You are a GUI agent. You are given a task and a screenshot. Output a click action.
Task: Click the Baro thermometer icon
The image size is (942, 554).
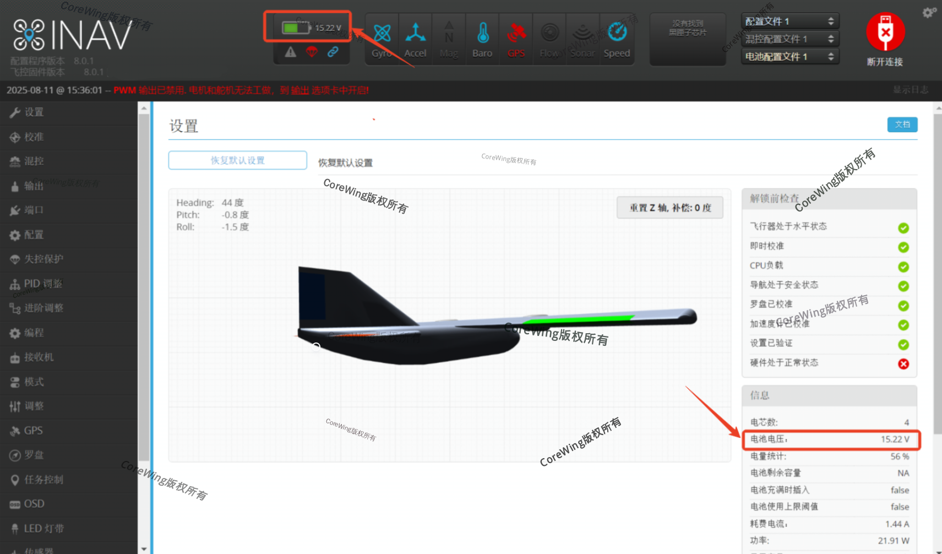482,34
